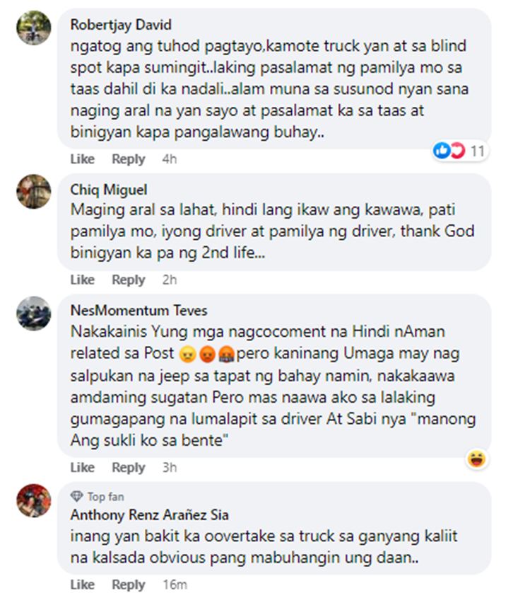Open Anthony Renz Arañez Sia's avatar
530x593 pixels.
coord(34,500)
